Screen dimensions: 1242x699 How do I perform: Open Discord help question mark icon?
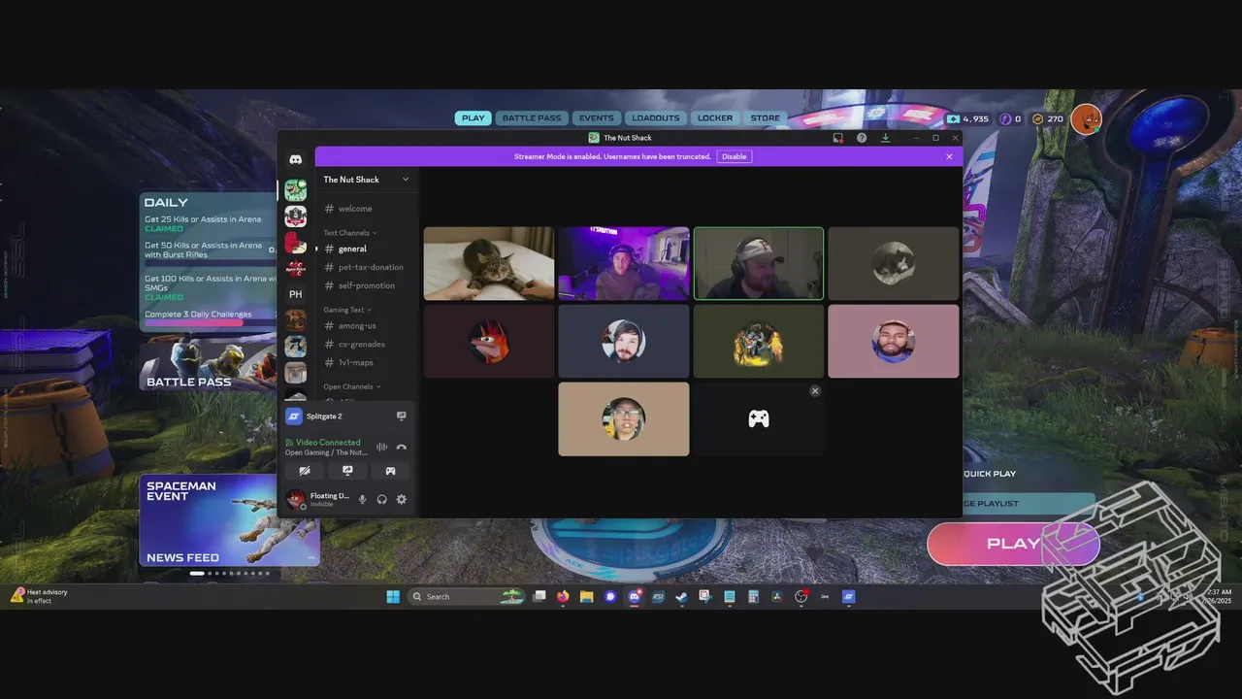(x=862, y=138)
